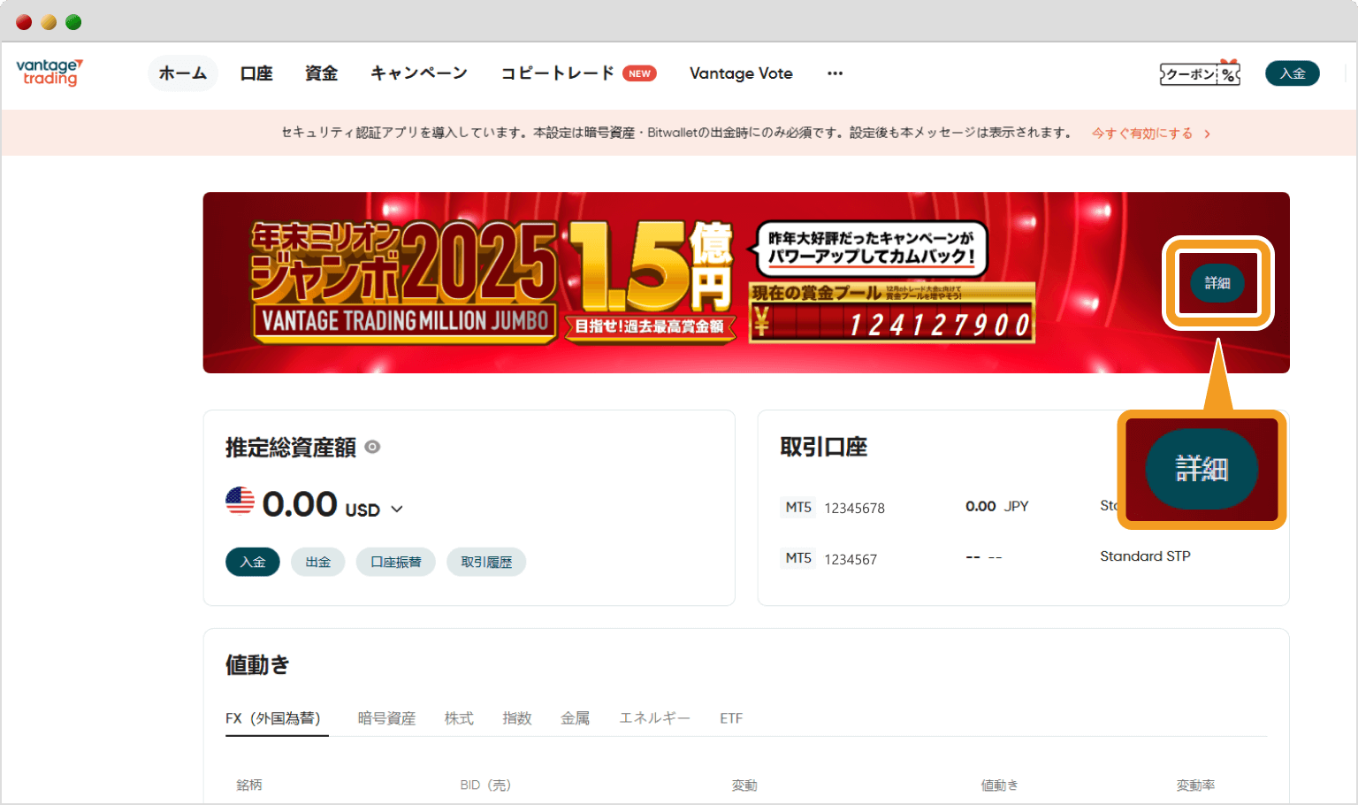Select the 株式 tab

[x=459, y=718]
